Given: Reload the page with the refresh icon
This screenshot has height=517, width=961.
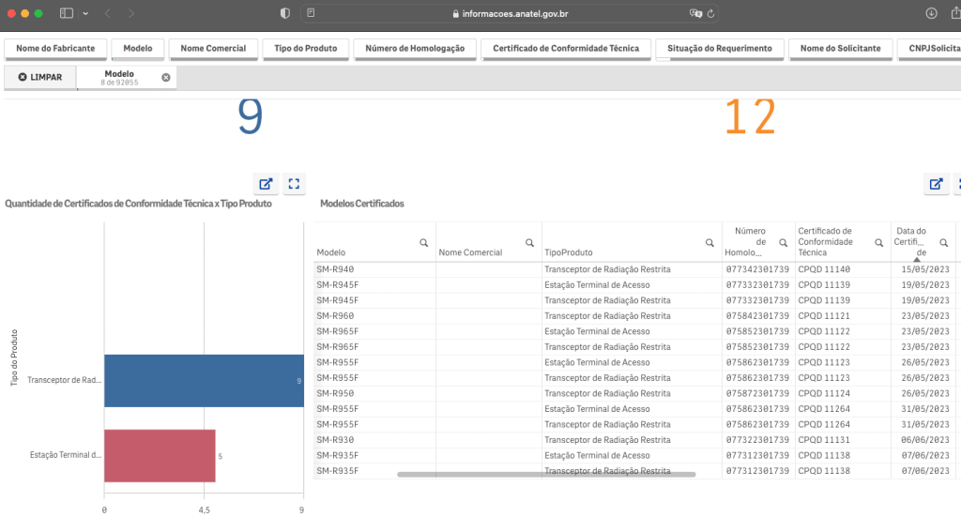Looking at the screenshot, I should (x=711, y=13).
